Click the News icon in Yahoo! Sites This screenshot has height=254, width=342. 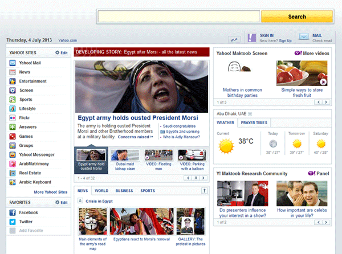[13, 72]
